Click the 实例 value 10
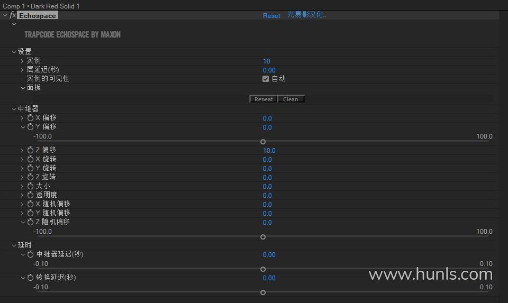Screen dimensions: 508x303 click(x=267, y=61)
